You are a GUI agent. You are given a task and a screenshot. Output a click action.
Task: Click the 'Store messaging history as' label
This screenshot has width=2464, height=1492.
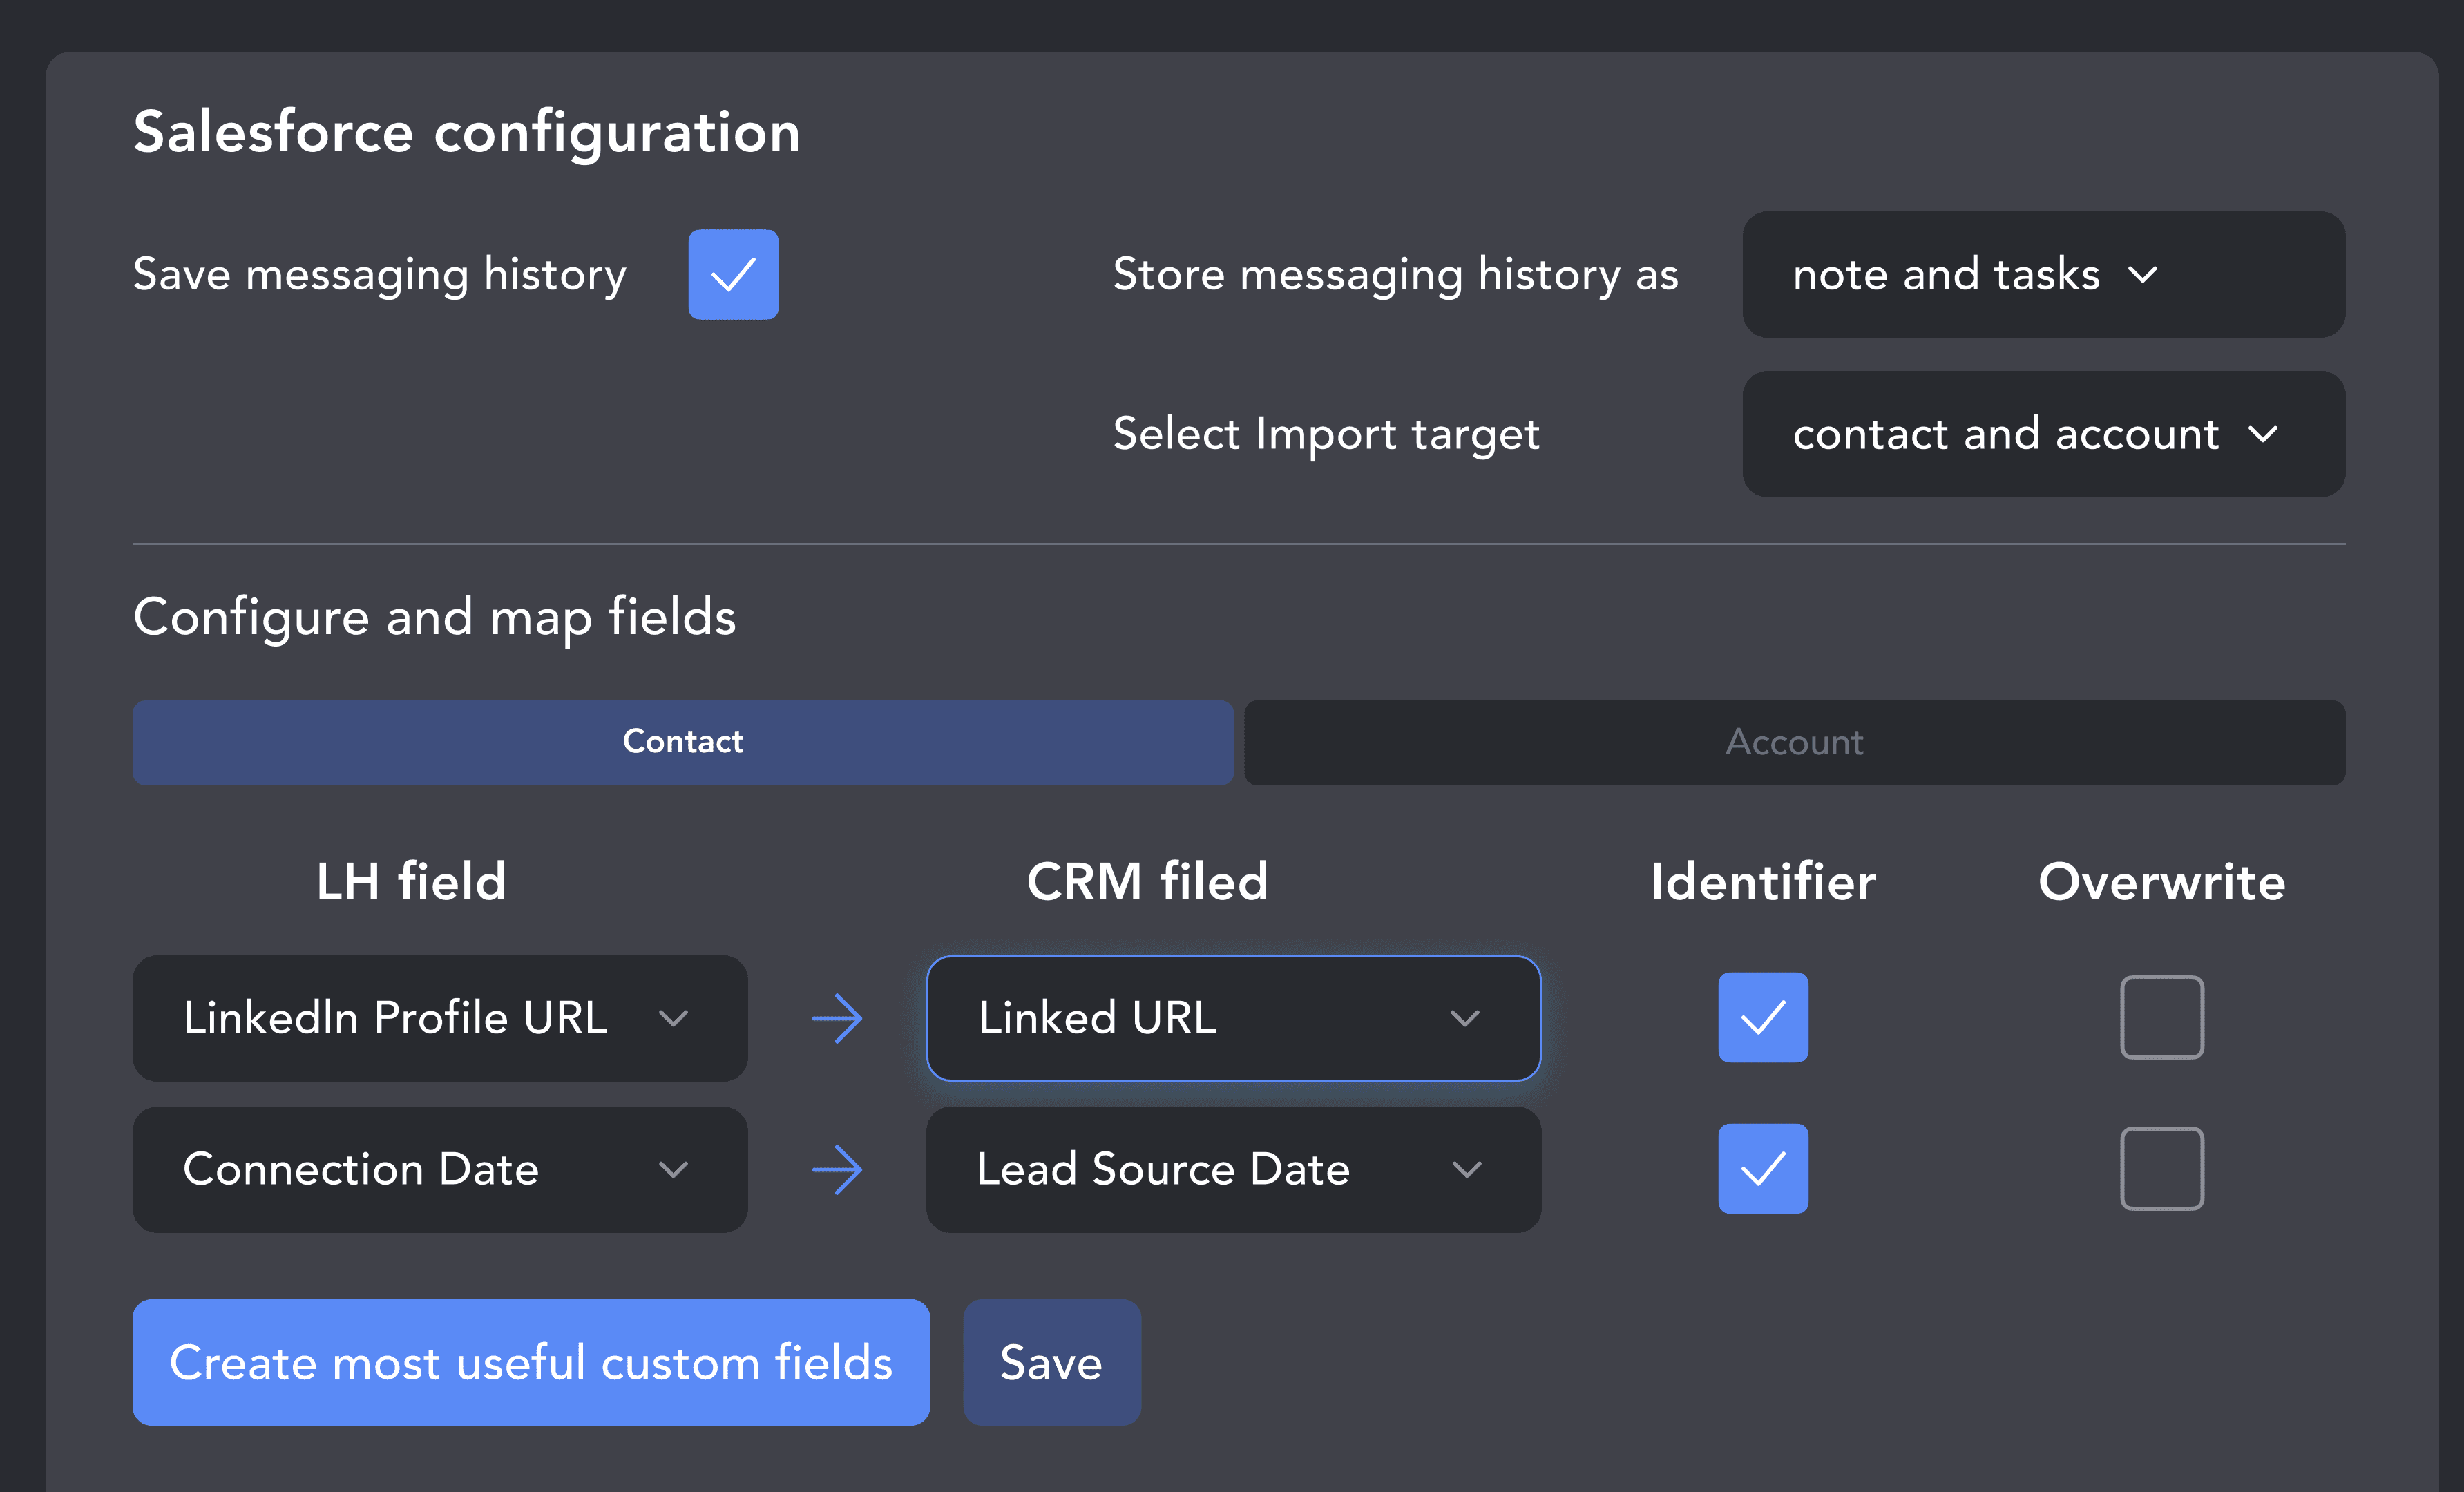(1395, 275)
